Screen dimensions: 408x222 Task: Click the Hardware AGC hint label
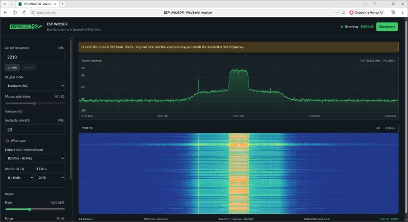[x=14, y=112]
